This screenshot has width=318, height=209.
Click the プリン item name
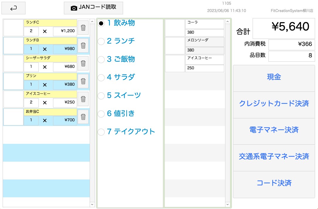(50, 76)
